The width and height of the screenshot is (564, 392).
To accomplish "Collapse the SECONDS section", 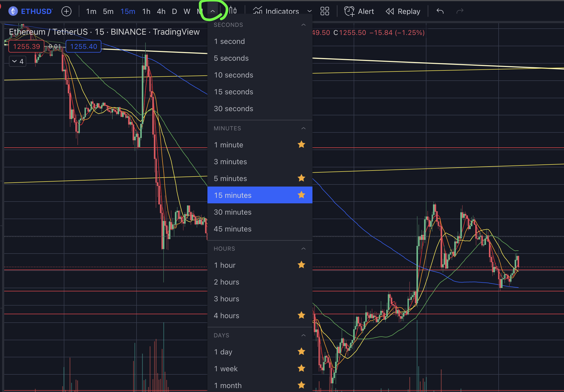I will coord(304,25).
